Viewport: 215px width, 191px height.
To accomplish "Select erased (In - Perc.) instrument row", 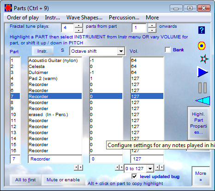I will 55,115.
